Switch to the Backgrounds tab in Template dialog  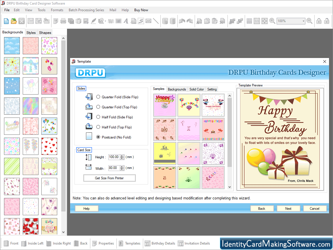(x=177, y=89)
